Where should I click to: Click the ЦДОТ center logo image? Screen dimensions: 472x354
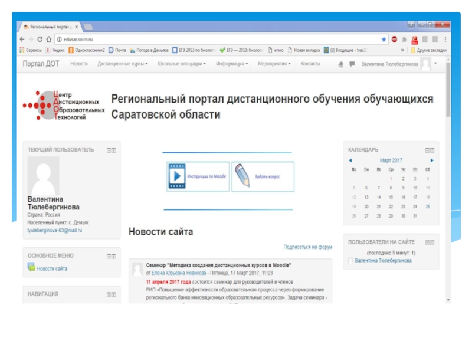click(x=64, y=106)
